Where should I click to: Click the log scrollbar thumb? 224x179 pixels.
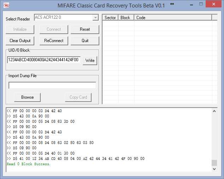[214, 163]
